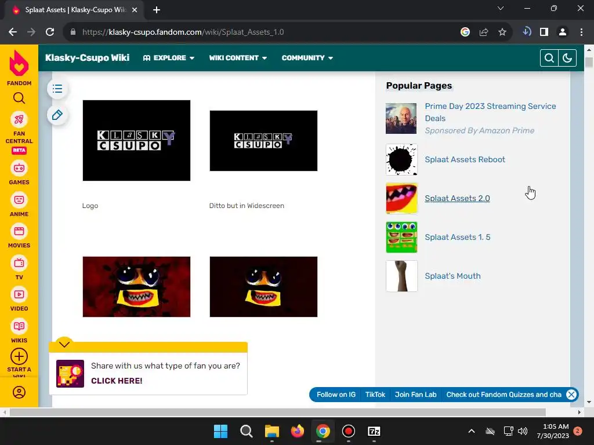Open File Explorer from the taskbar

coord(271,431)
